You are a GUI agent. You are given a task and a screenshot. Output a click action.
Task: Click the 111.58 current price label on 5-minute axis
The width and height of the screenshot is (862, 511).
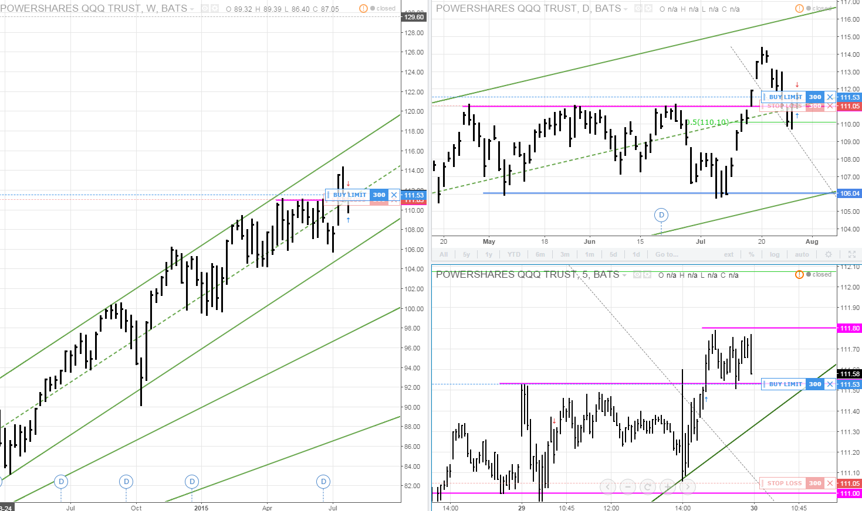(850, 374)
